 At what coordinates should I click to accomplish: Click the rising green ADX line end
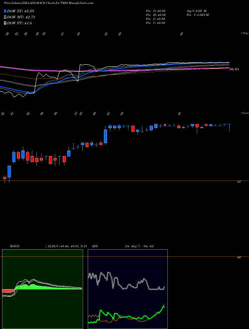point(163,306)
